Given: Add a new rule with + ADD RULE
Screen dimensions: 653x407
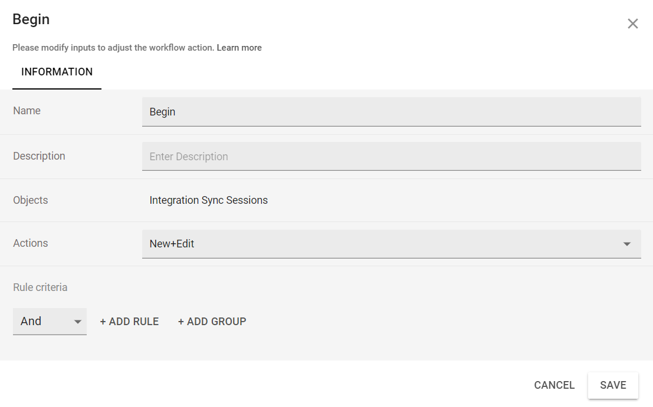Looking at the screenshot, I should click(129, 322).
